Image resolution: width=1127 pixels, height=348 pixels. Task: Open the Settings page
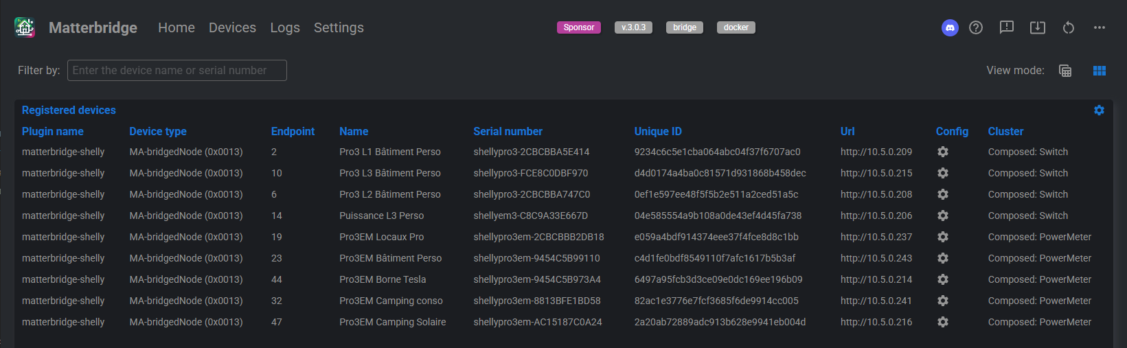pos(339,27)
